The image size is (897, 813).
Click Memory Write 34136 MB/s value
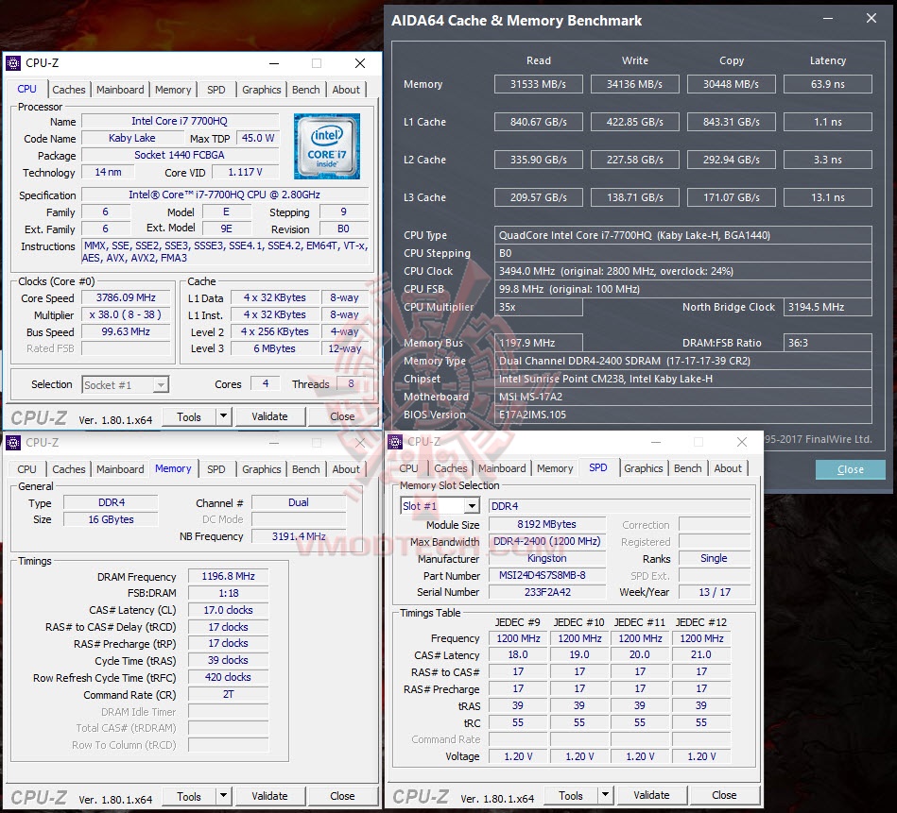coord(634,84)
